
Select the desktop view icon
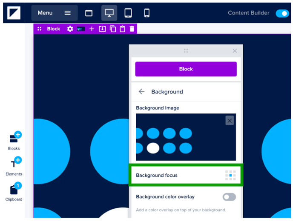click(109, 13)
